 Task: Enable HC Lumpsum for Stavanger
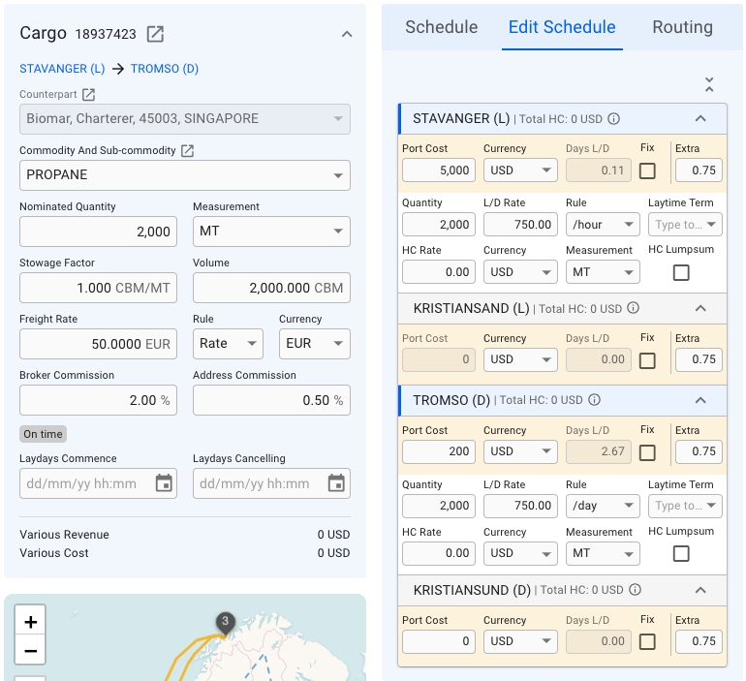pyautogui.click(x=681, y=272)
